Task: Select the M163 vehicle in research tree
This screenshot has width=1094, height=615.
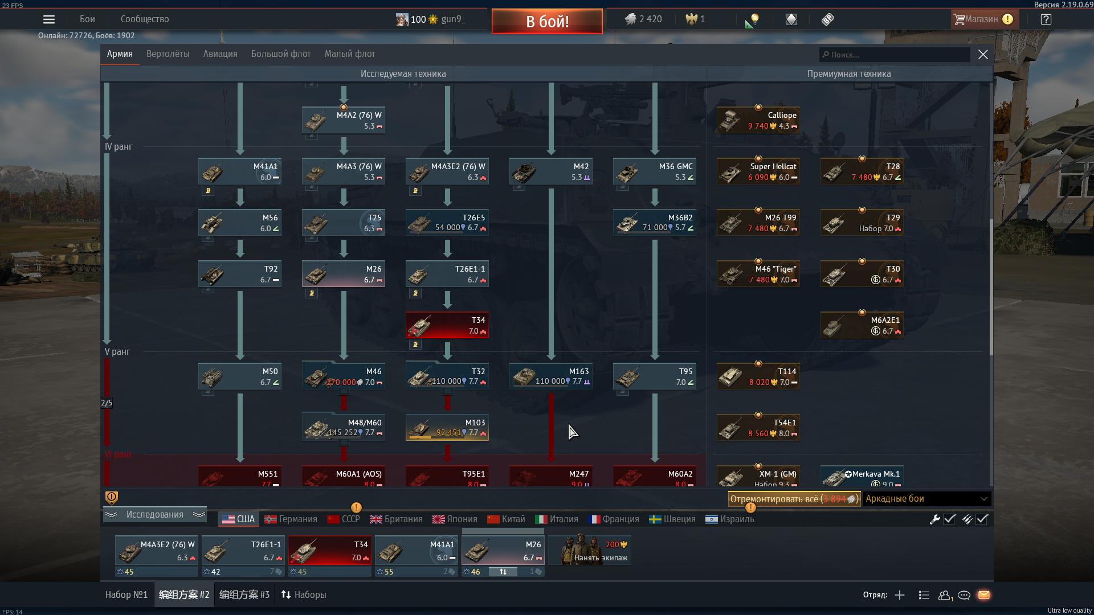Action: pyautogui.click(x=551, y=376)
